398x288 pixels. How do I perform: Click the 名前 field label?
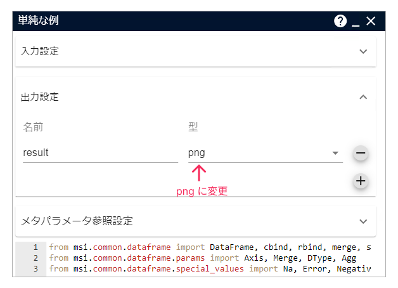pos(33,127)
